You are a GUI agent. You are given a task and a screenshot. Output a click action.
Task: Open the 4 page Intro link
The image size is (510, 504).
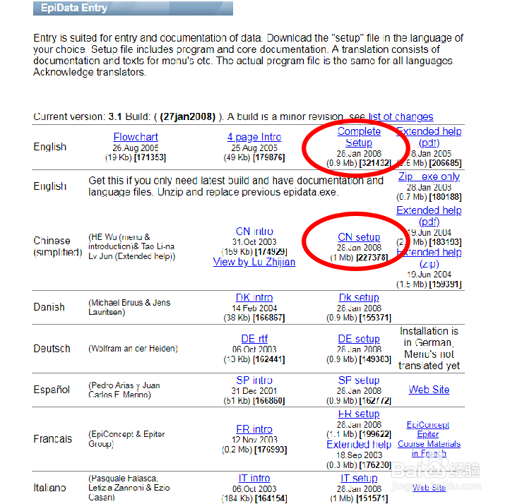(254, 137)
